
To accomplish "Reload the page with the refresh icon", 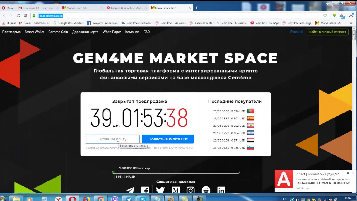I will pyautogui.click(x=18, y=16).
